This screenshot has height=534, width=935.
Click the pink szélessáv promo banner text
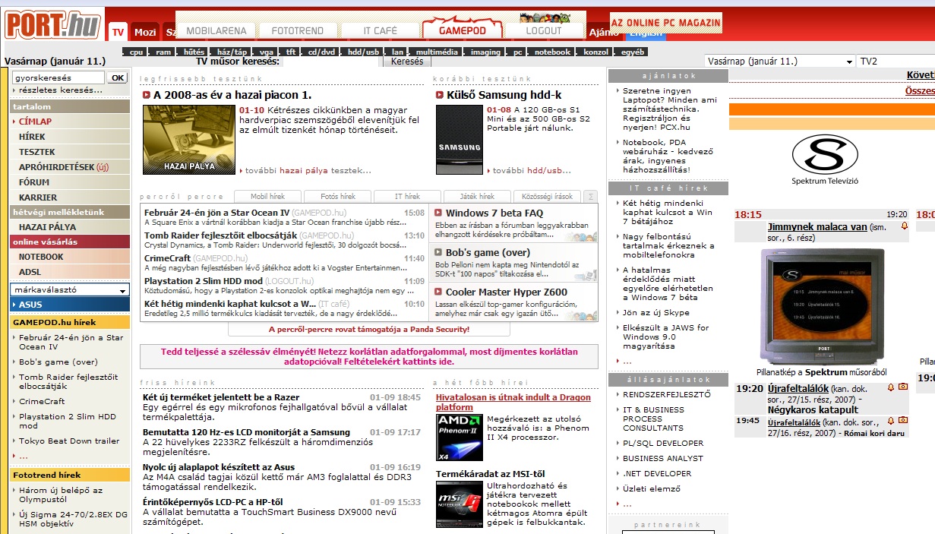(369, 357)
